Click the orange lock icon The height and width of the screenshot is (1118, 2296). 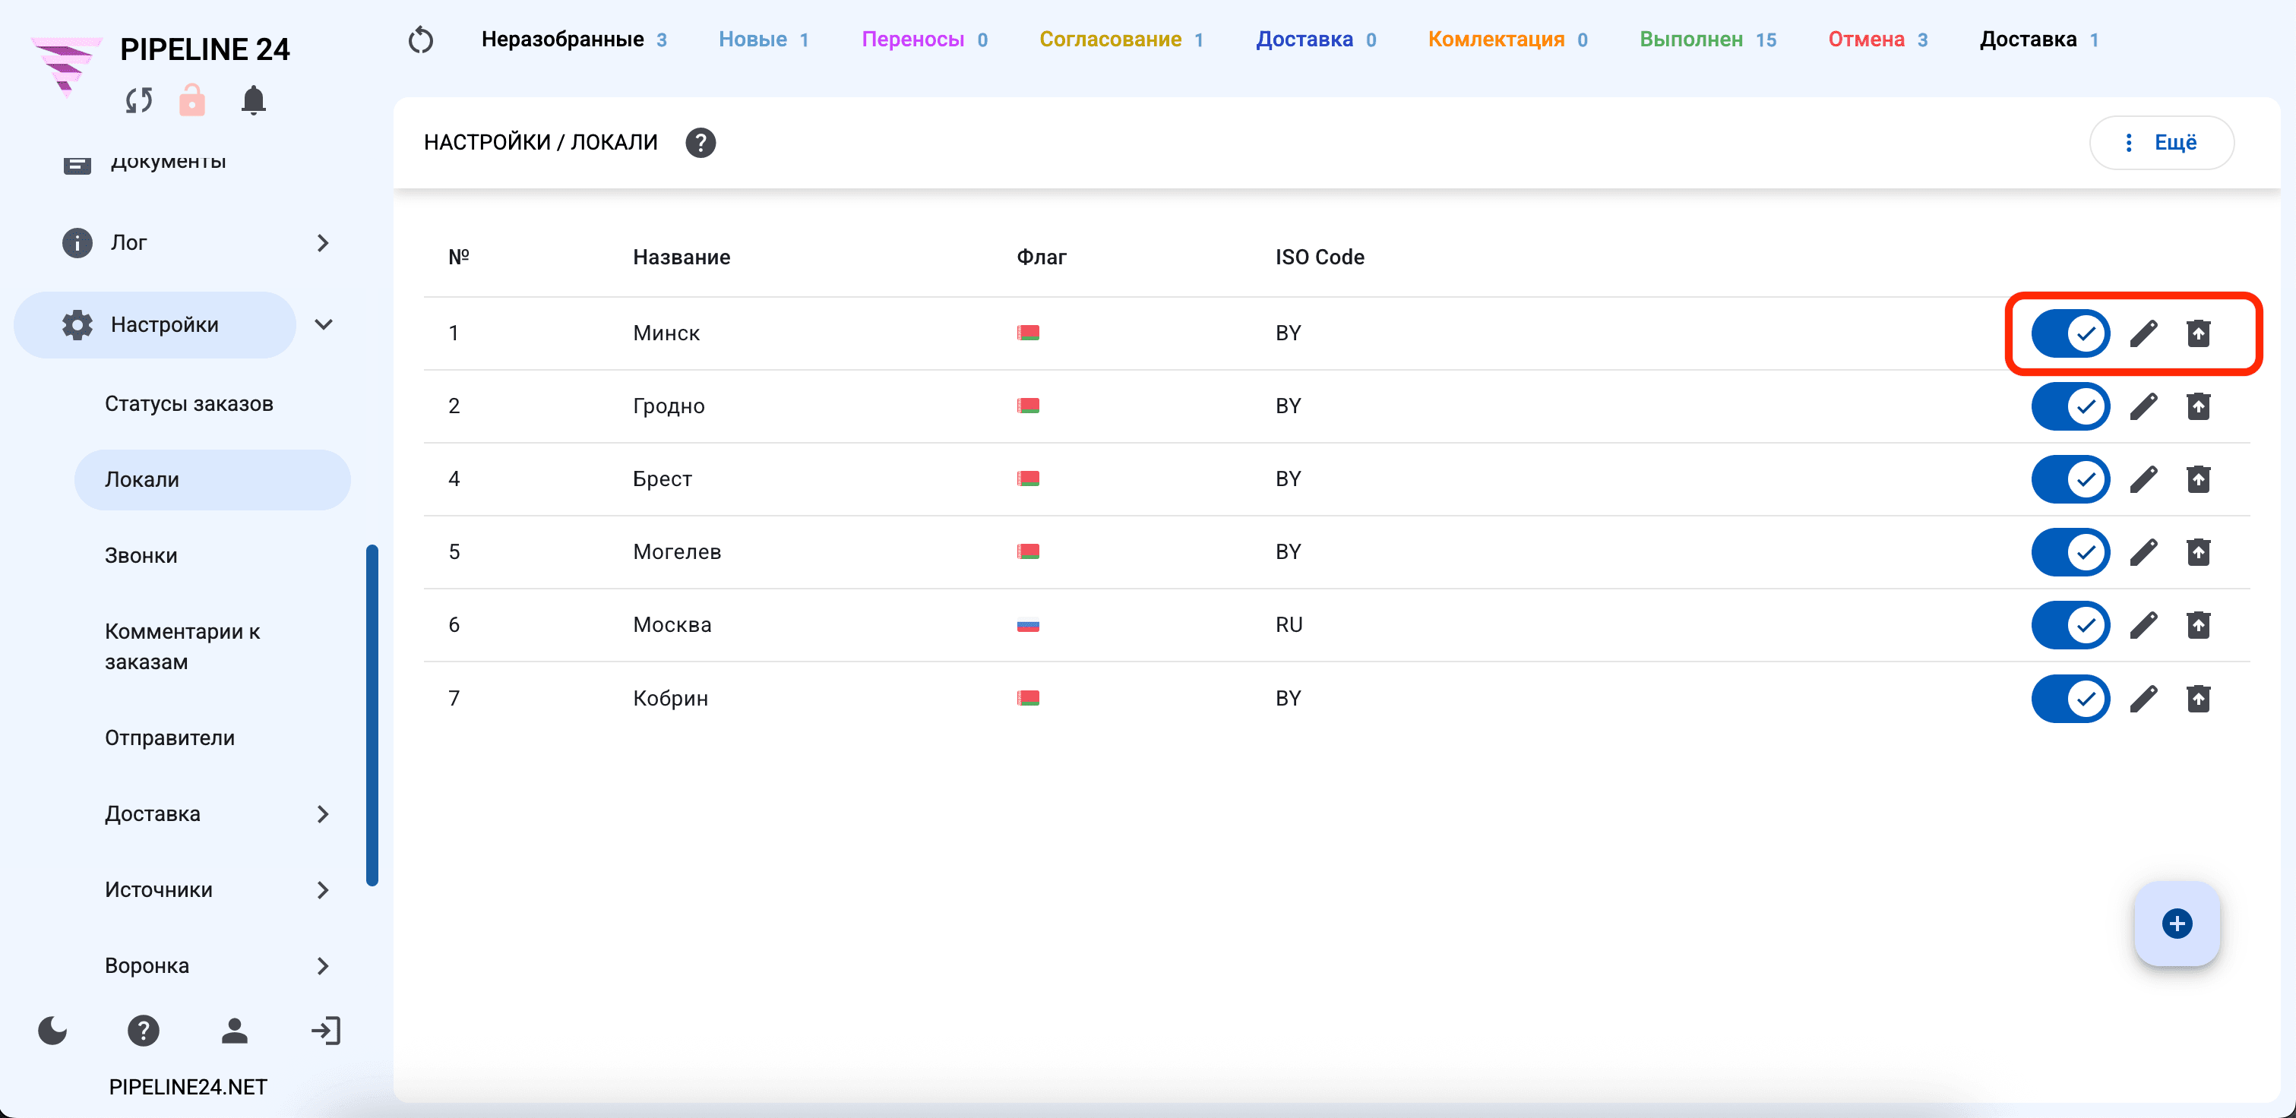click(191, 99)
